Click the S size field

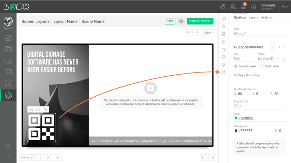(x=278, y=94)
